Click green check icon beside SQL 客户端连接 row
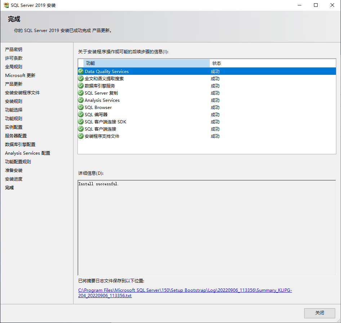This screenshot has height=323, width=341. click(81, 129)
